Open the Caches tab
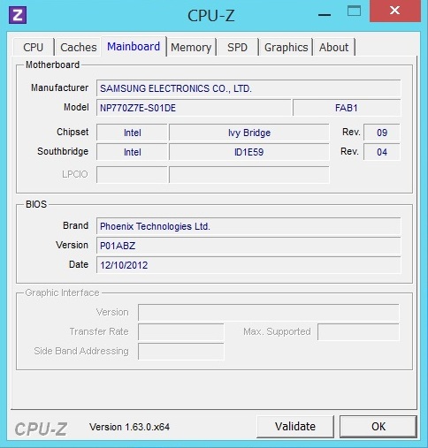Screen dimensions: 428x448 pyautogui.click(x=79, y=47)
